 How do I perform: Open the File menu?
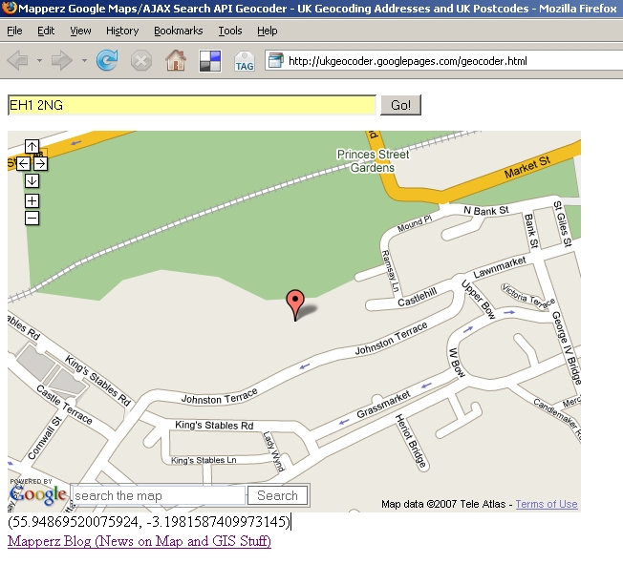14,31
